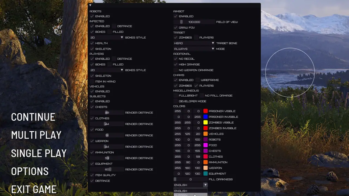349x196 pixels.
Task: Open the Chests color swatch
Action: tap(206, 151)
